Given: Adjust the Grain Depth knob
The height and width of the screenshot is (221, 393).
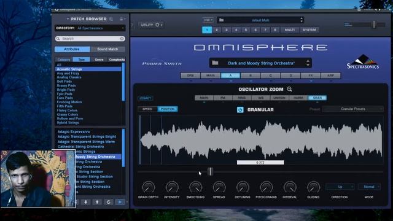Looking at the screenshot, I should click(x=149, y=187).
